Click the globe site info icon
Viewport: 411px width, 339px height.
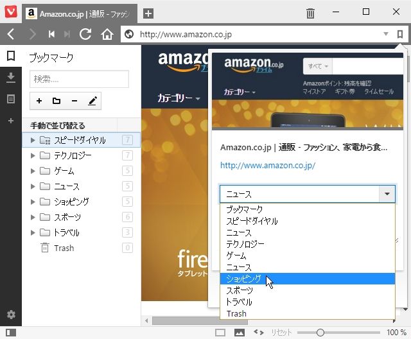point(129,34)
